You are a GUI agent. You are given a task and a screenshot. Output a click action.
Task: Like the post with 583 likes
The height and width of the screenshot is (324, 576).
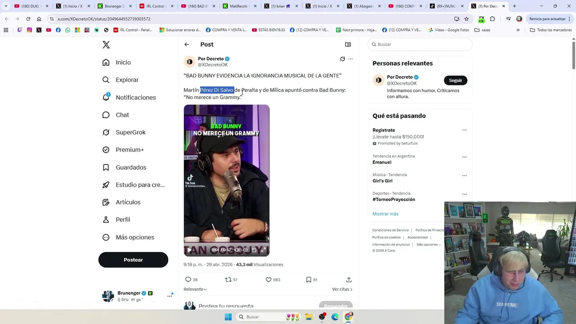[x=269, y=279]
